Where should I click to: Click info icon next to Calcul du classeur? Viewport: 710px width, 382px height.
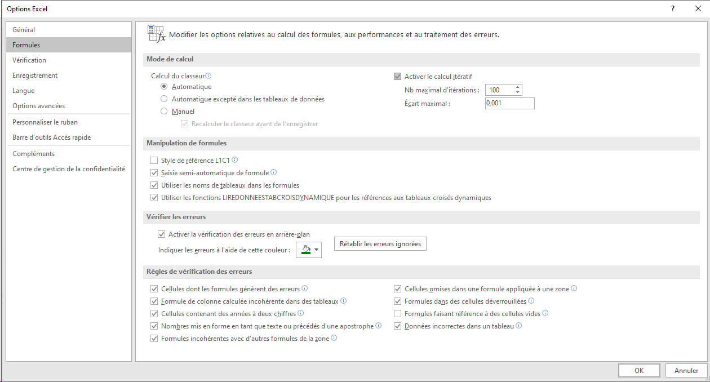click(x=208, y=75)
